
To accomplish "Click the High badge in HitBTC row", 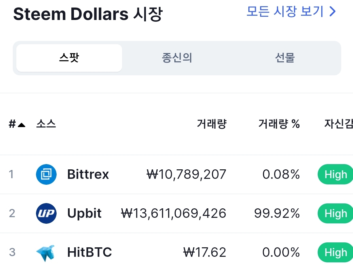I will click(x=335, y=252).
